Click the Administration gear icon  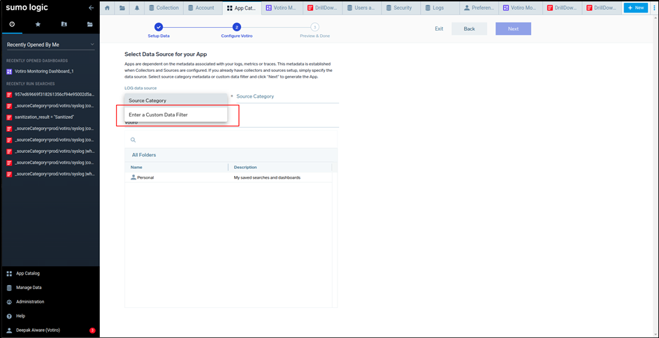[9, 302]
